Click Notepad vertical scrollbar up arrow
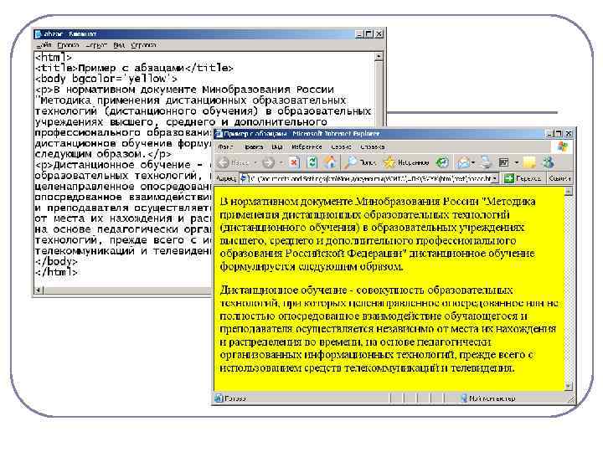The width and height of the screenshot is (603, 452). point(379,57)
